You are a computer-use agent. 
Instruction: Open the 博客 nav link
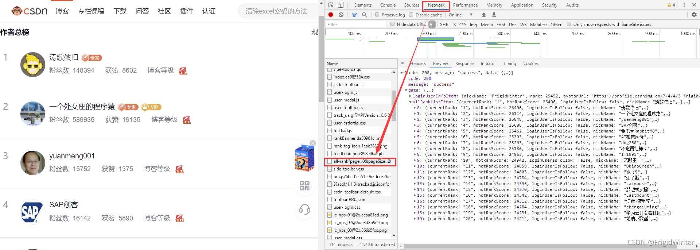click(x=62, y=11)
